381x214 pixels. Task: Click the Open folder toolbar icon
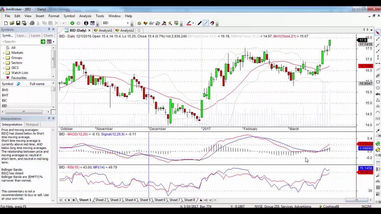click(x=12, y=23)
